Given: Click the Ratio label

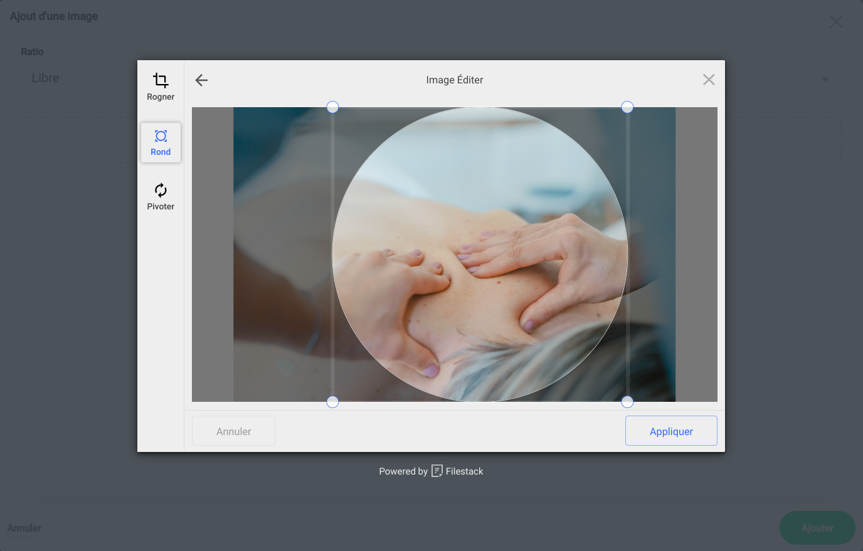Looking at the screenshot, I should point(32,51).
